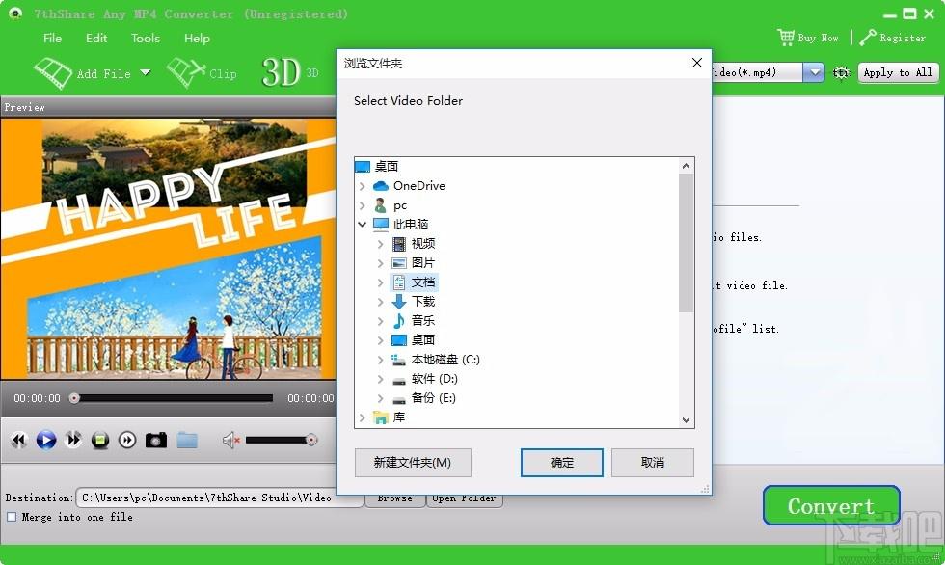Expand the 文档 folder node

click(x=380, y=282)
